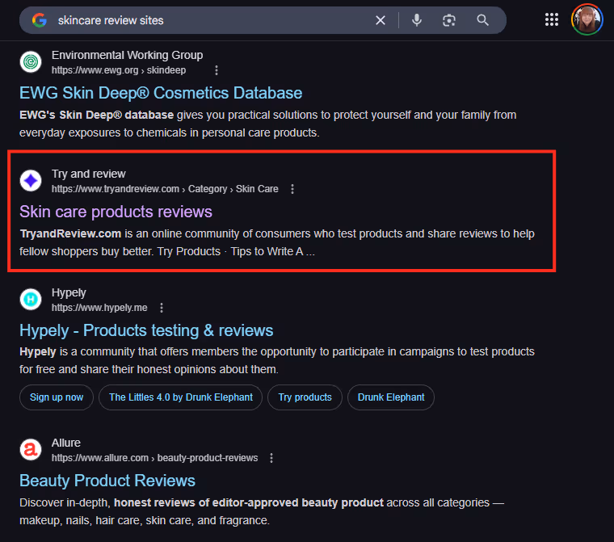
Task: Open the Google account profile picture
Action: coord(587,19)
